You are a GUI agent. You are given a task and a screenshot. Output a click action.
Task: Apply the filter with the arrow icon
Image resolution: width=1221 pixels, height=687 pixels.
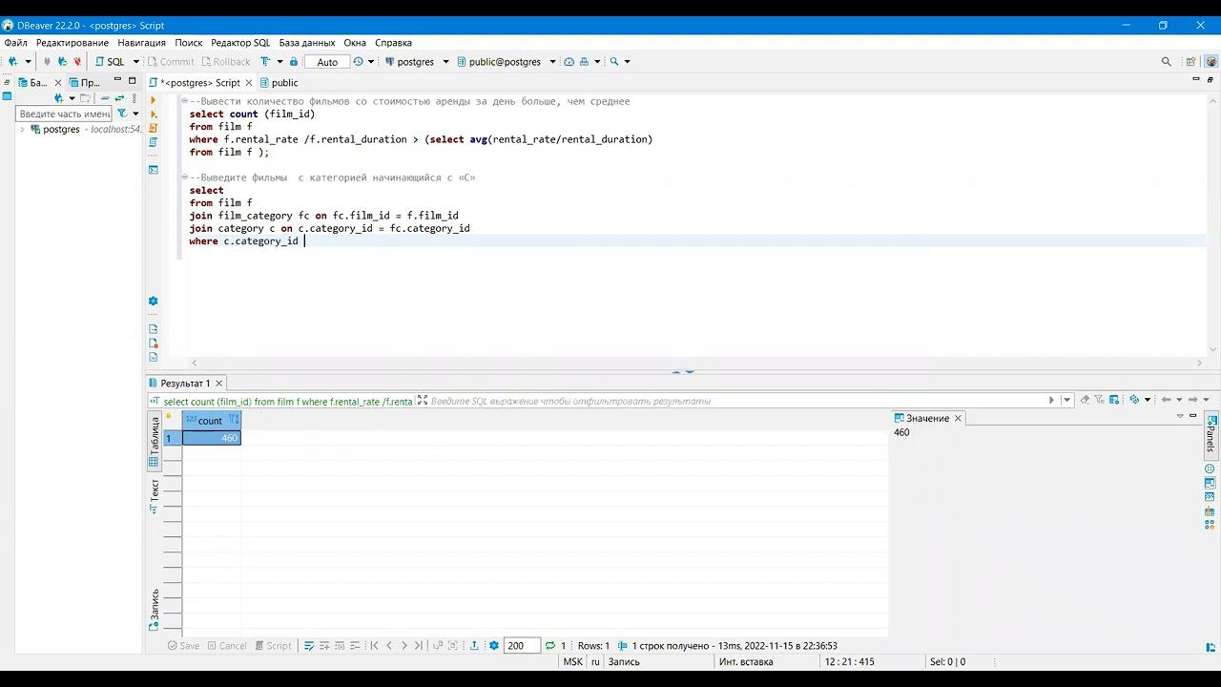pyautogui.click(x=1052, y=400)
